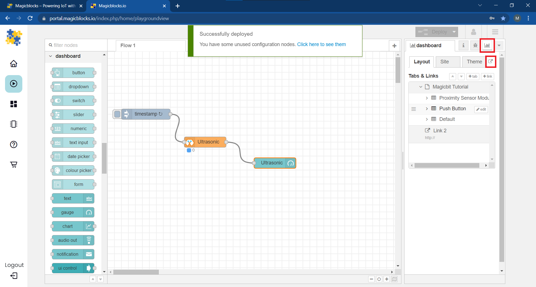Image resolution: width=536 pixels, height=287 pixels.
Task: Switch to the Site tab
Action: [444, 62]
